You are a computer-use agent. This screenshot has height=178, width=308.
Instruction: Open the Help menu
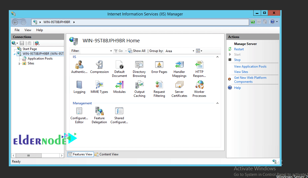[39, 30]
